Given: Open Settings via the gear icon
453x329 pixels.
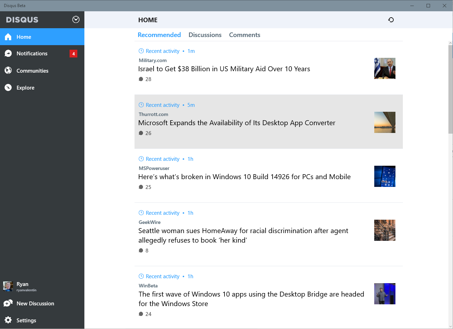Looking at the screenshot, I should tap(8, 320).
